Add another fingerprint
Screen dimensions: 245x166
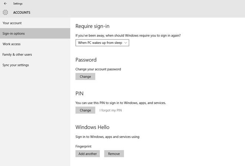pyautogui.click(x=88, y=154)
